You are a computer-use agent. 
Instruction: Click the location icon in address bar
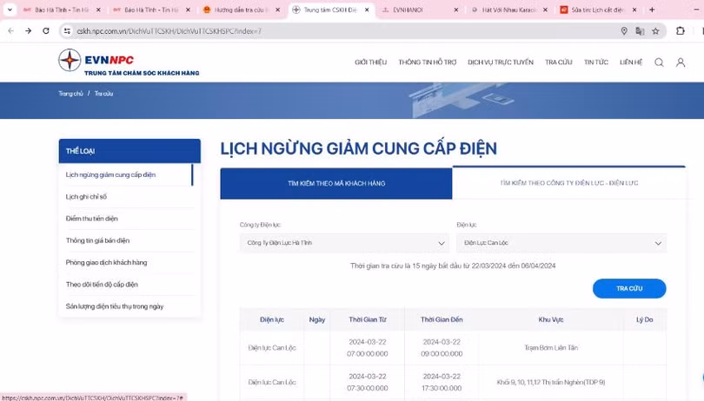624,30
